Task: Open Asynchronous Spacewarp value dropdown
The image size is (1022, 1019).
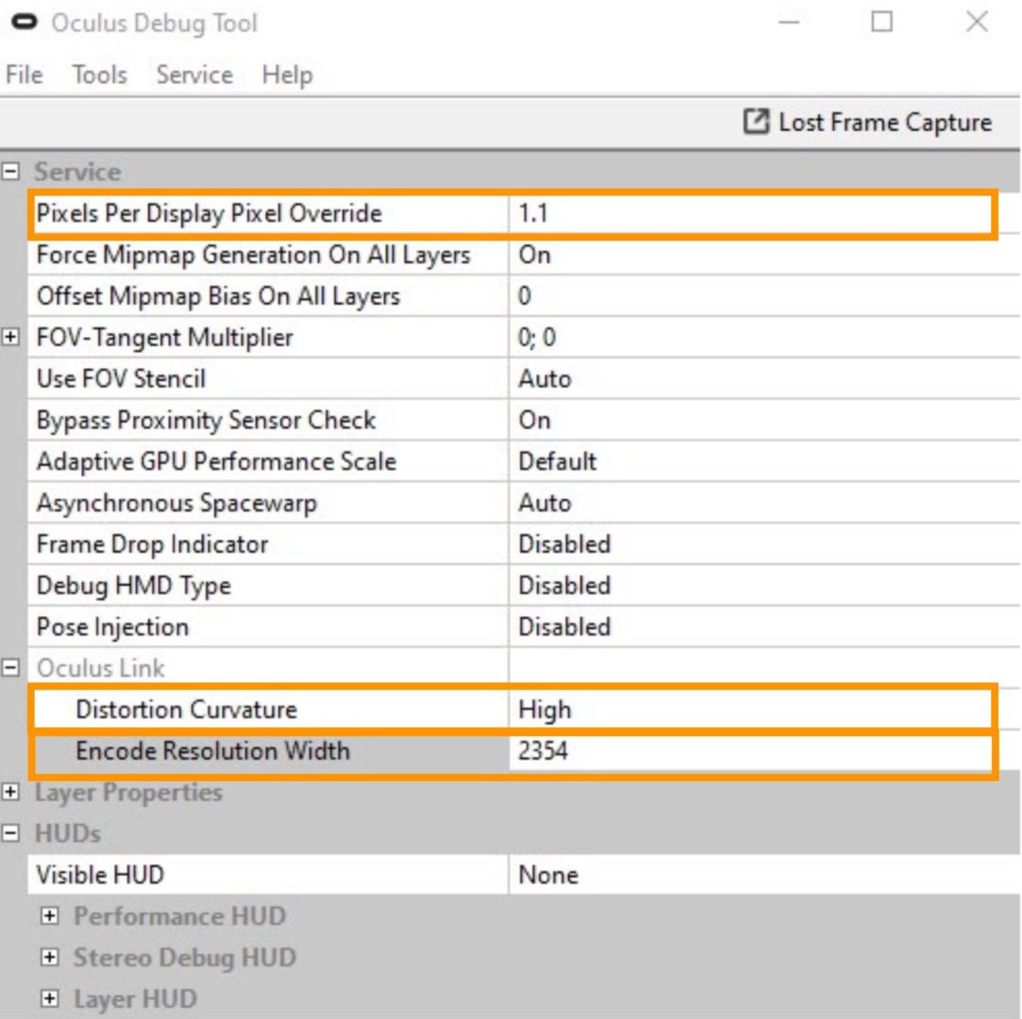Action: click(x=764, y=502)
